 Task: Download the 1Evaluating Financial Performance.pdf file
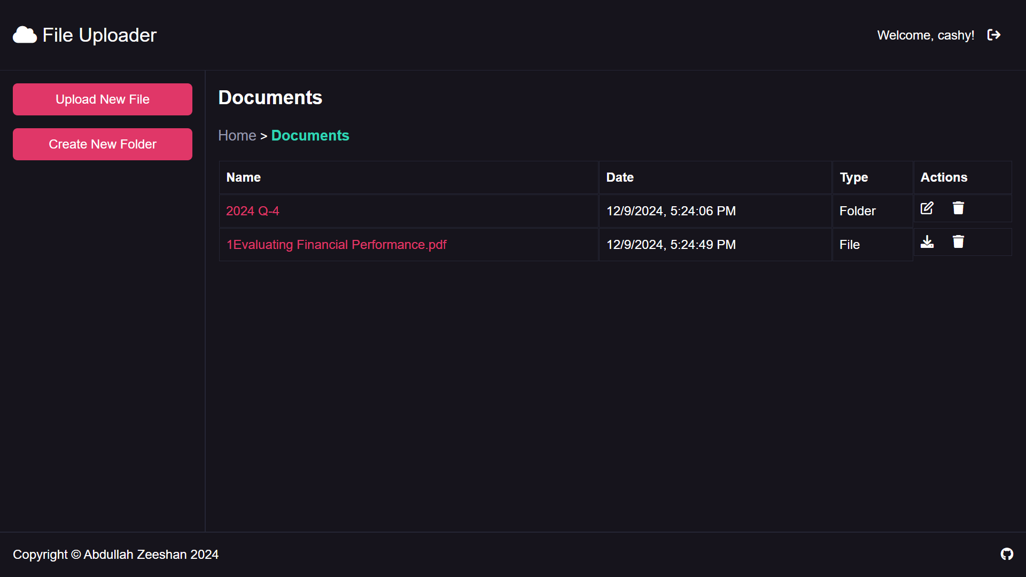[x=927, y=242]
